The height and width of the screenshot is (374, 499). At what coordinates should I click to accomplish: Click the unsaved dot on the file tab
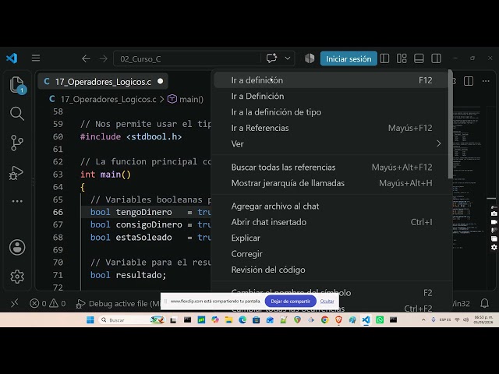coord(161,81)
